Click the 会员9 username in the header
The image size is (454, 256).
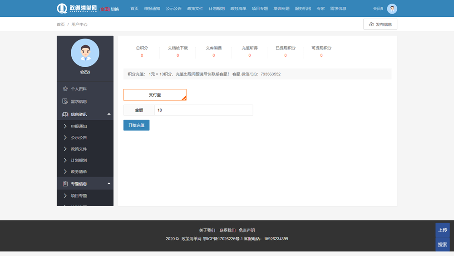pyautogui.click(x=378, y=9)
